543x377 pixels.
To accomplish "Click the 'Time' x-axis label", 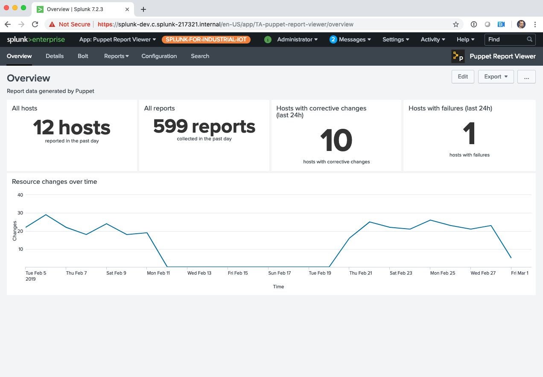I will point(278,287).
